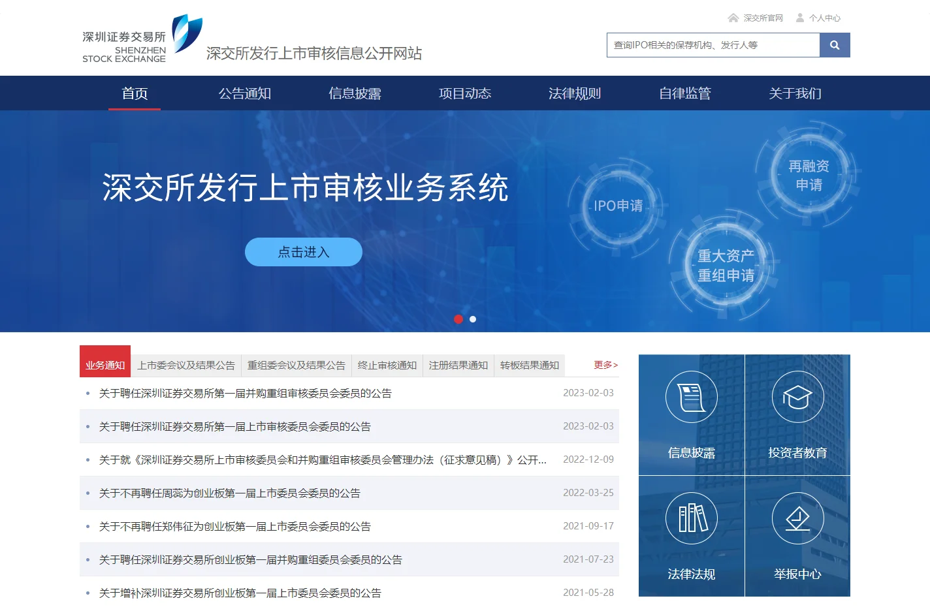Open the 举报中心 icon tile
930x609 pixels.
(x=797, y=536)
